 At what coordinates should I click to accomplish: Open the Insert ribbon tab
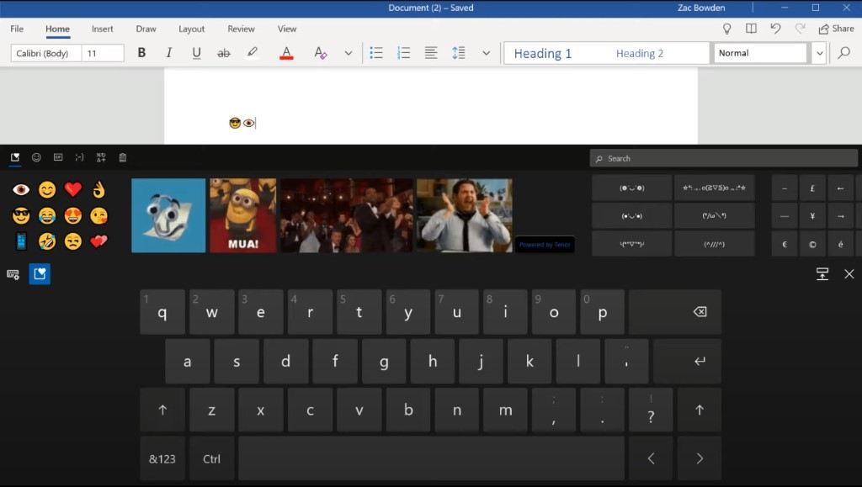point(103,29)
